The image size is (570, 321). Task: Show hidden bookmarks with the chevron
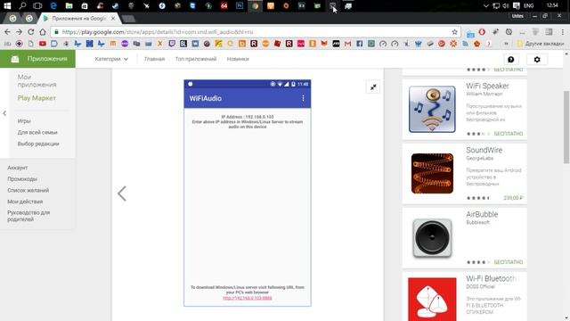(x=506, y=44)
